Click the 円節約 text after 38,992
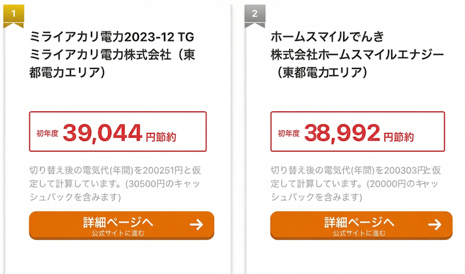Image resolution: width=465 pixels, height=274 pixels. point(398,137)
